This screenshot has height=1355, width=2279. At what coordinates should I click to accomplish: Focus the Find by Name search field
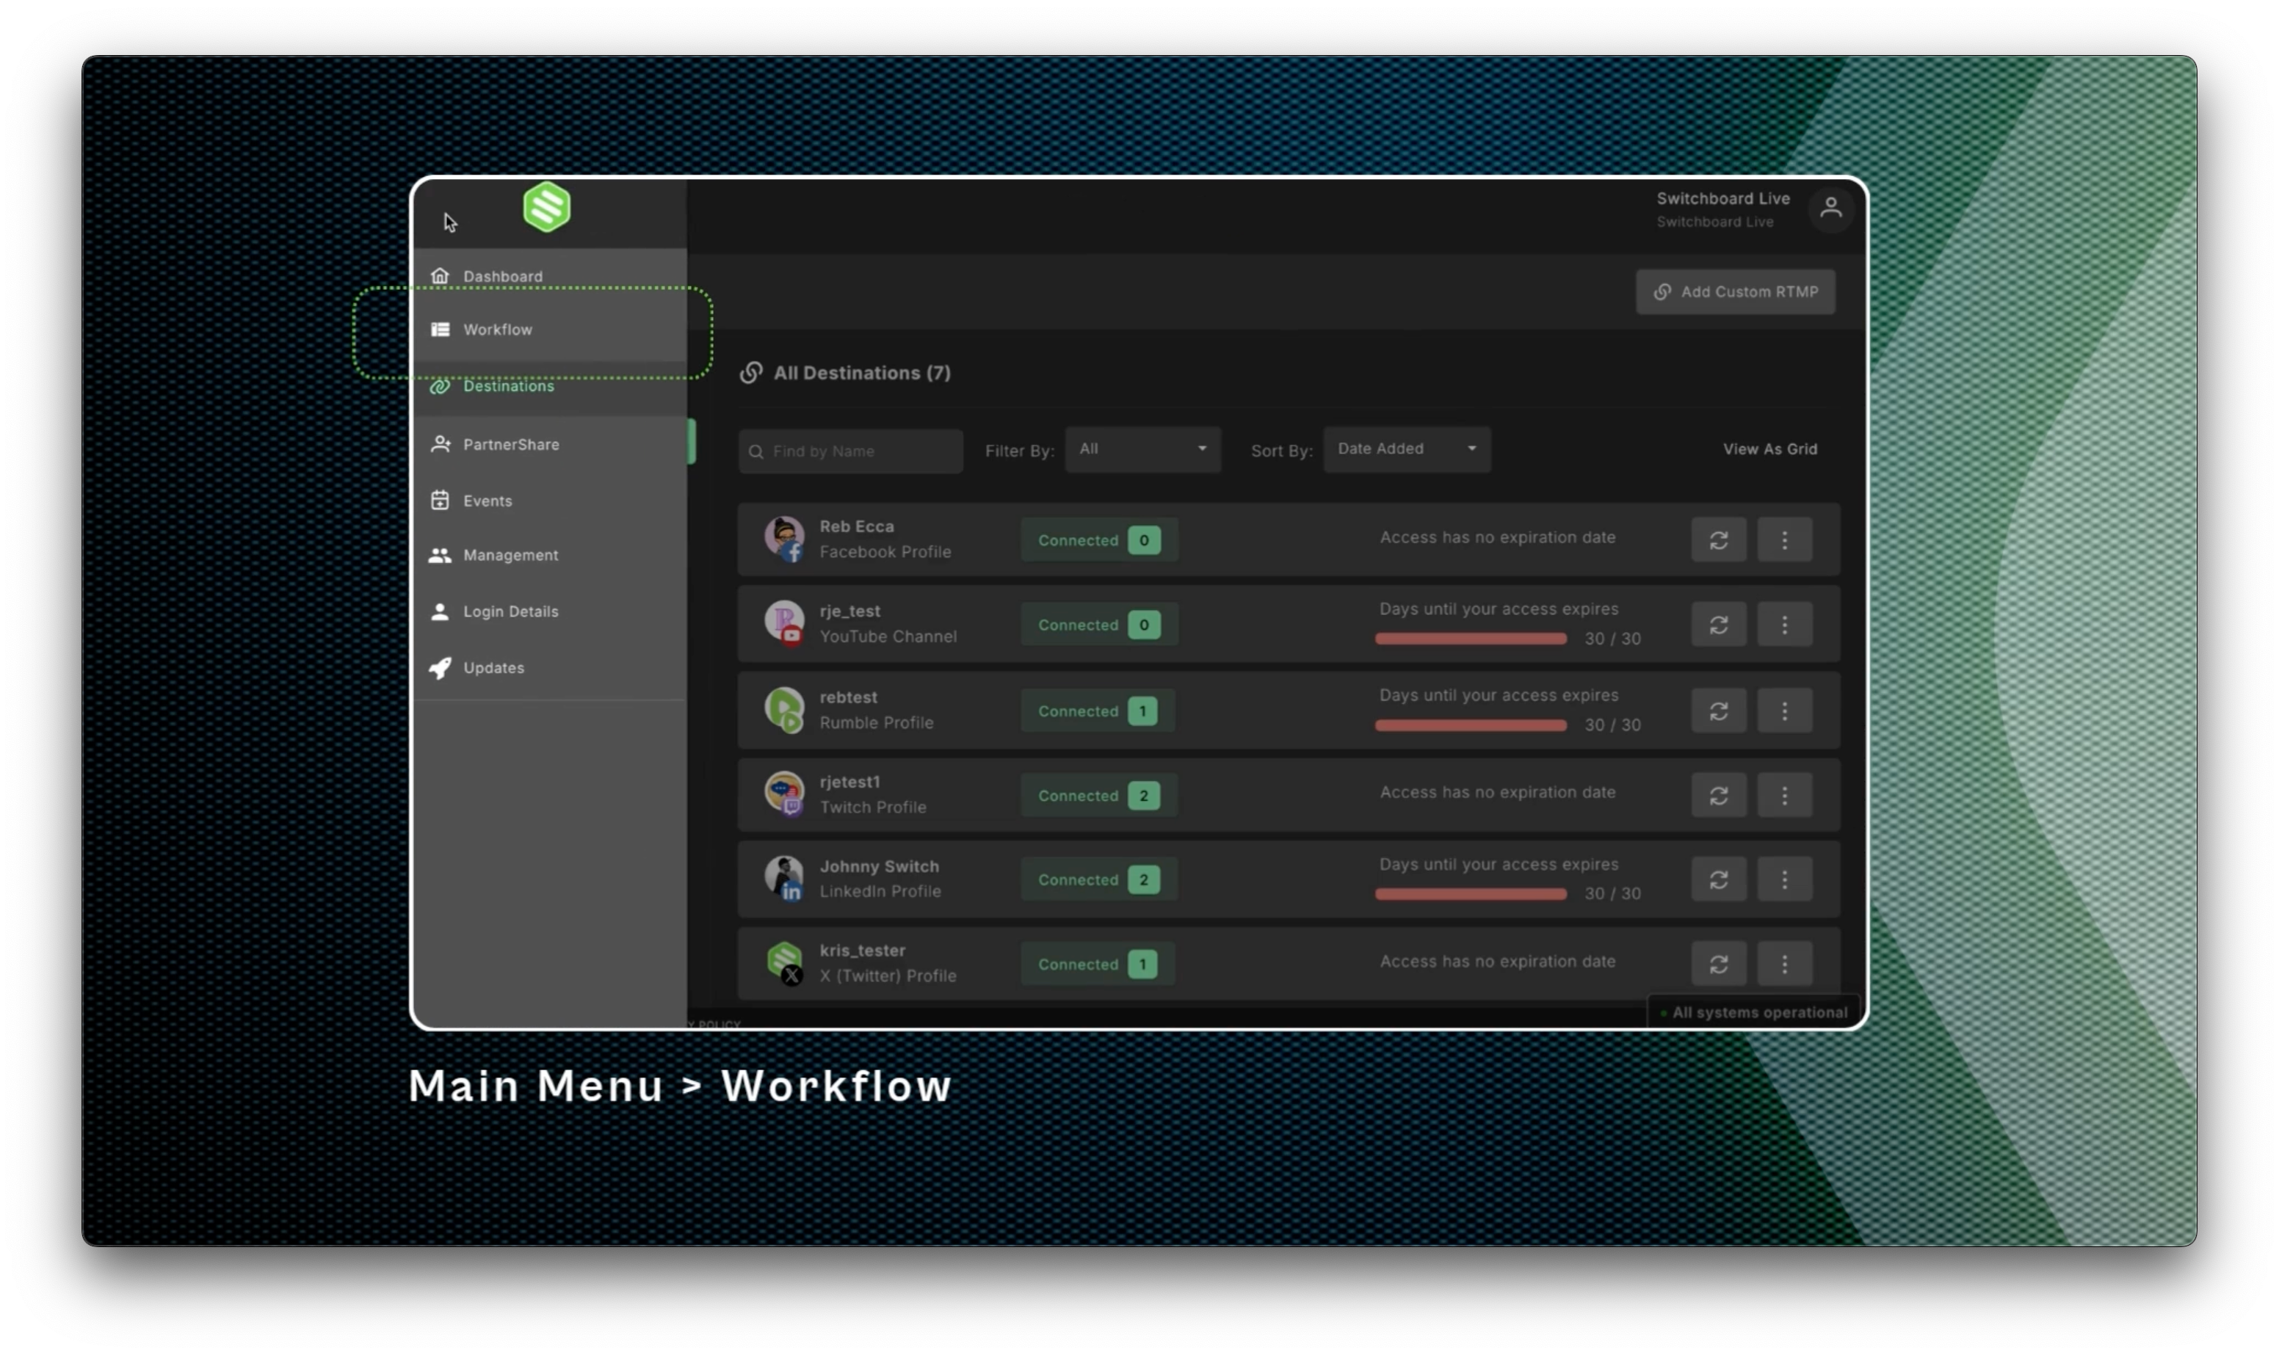point(850,451)
